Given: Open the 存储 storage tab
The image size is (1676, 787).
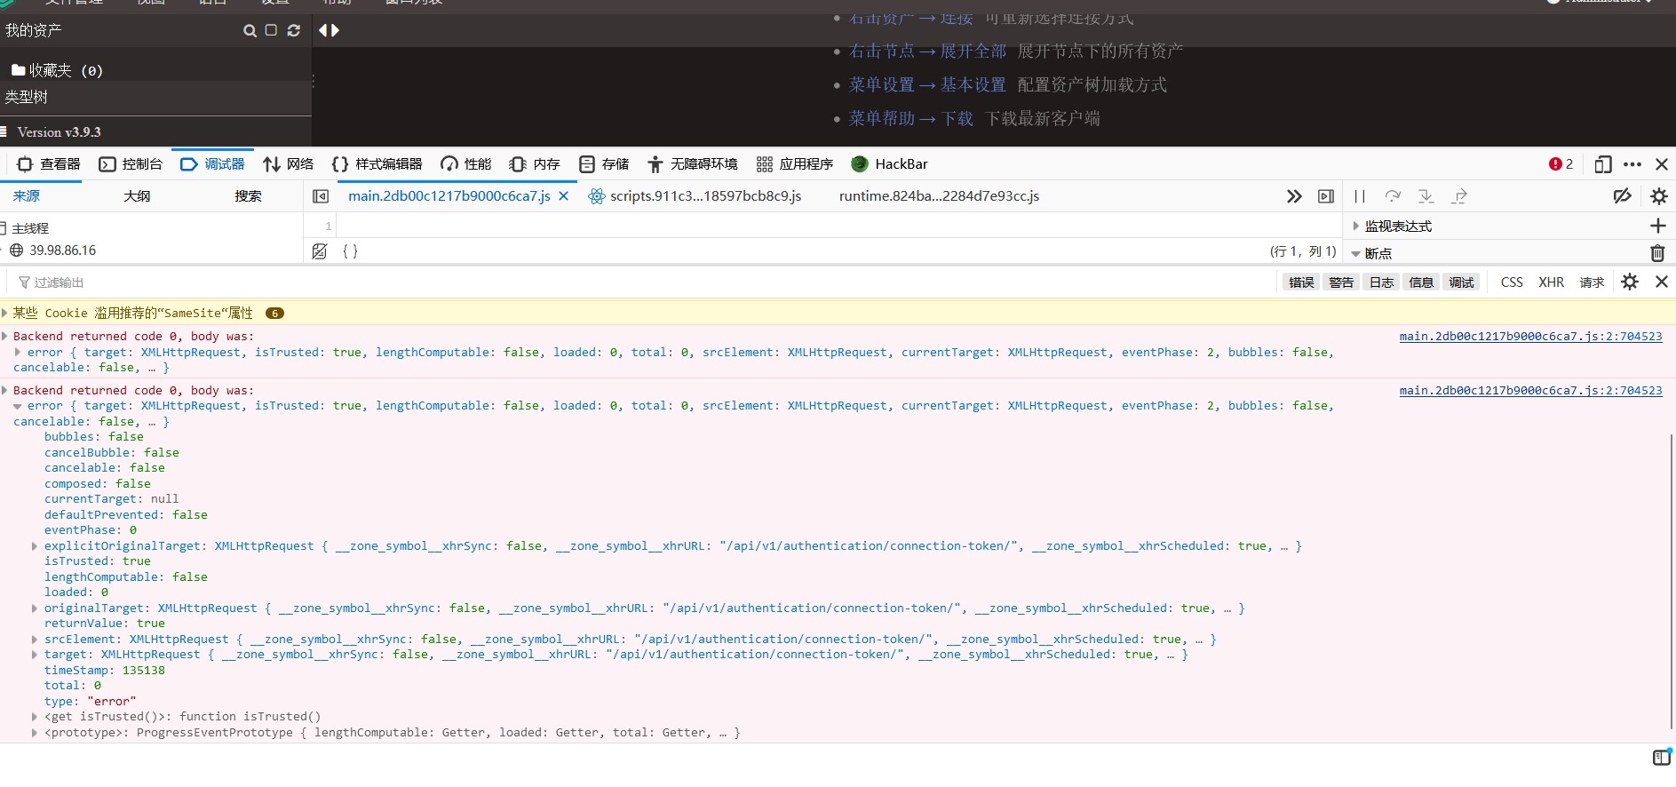Looking at the screenshot, I should coord(604,164).
